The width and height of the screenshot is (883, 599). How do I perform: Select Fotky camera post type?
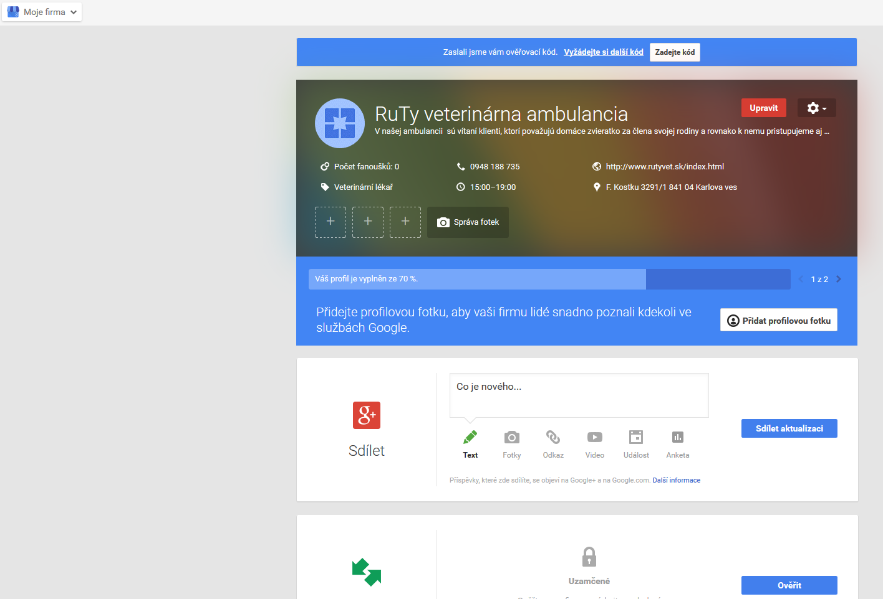point(512,444)
